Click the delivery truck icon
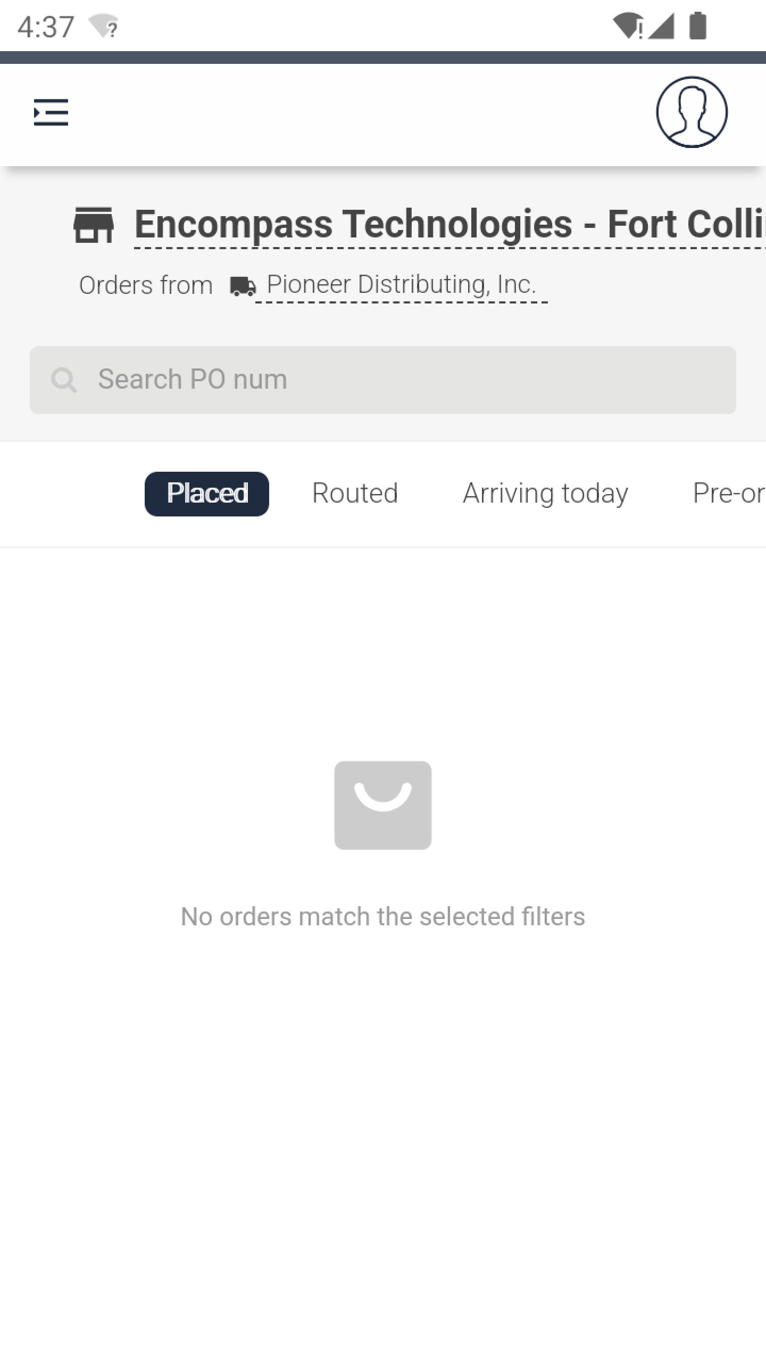This screenshot has width=766, height=1363. (x=243, y=286)
